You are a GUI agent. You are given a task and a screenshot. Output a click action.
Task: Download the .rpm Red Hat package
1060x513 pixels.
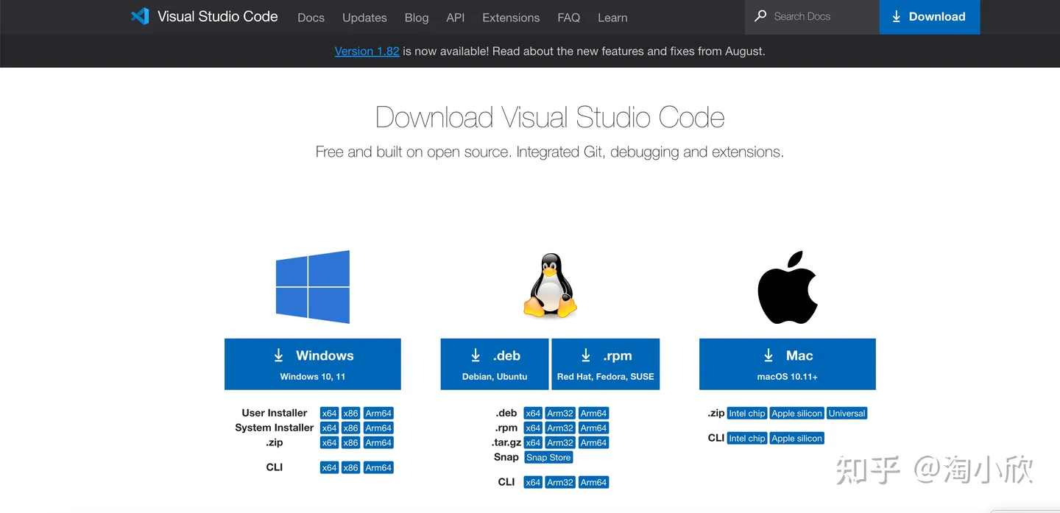tap(605, 364)
